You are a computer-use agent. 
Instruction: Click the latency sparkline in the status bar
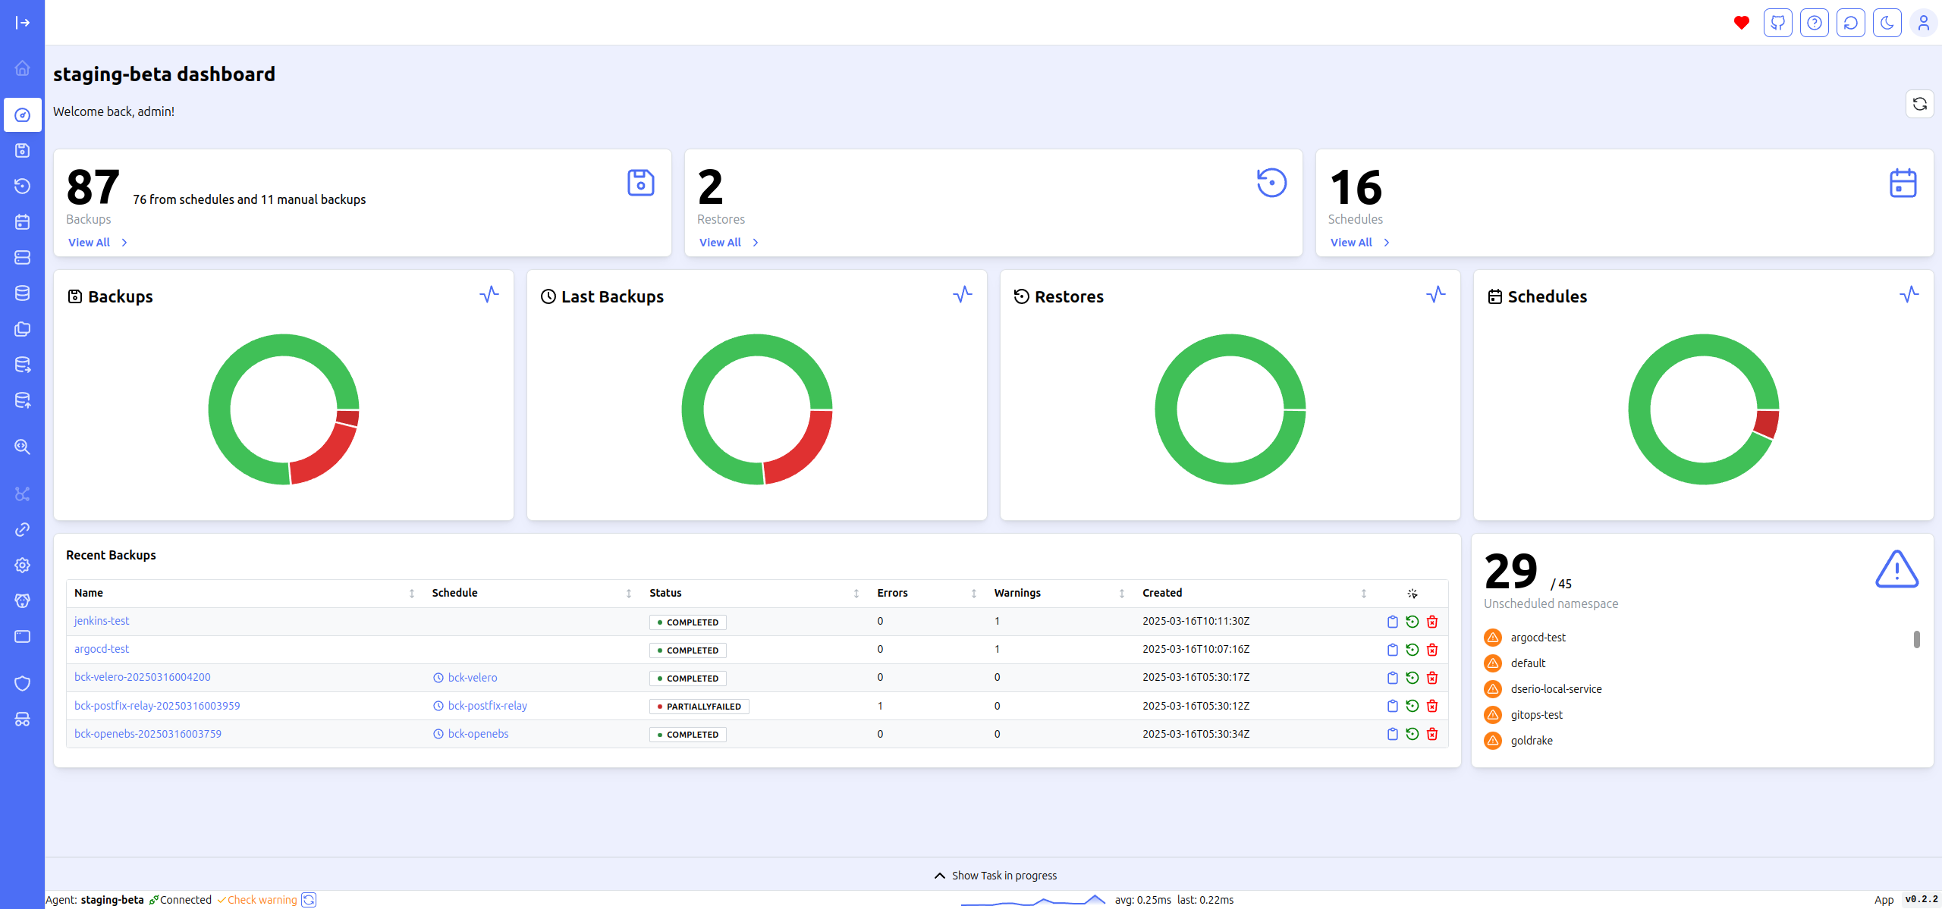(1033, 900)
